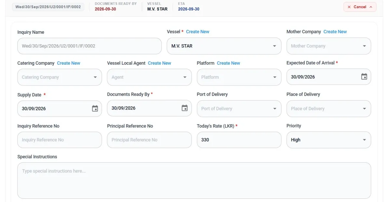Change the Priority dropdown set to High
The image size is (390, 202).
tap(329, 140)
